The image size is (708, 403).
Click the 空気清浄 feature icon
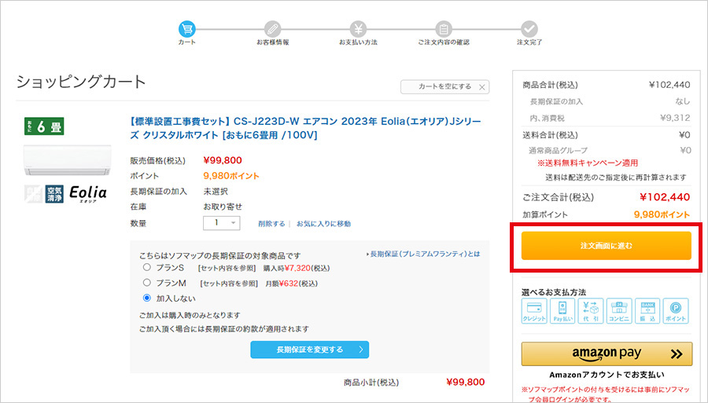click(x=54, y=194)
